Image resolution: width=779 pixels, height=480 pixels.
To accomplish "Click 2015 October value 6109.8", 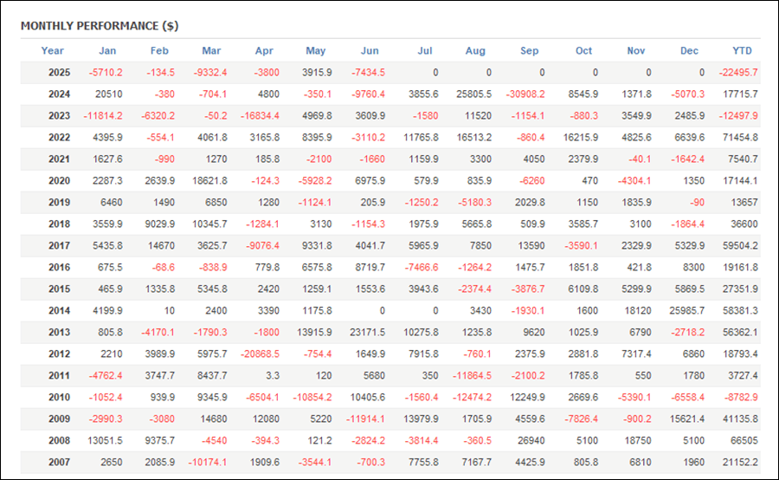I will (583, 289).
